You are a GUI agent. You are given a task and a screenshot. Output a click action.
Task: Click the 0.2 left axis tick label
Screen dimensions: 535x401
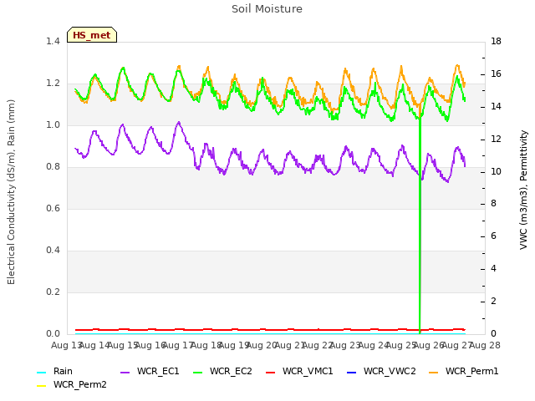53,292
